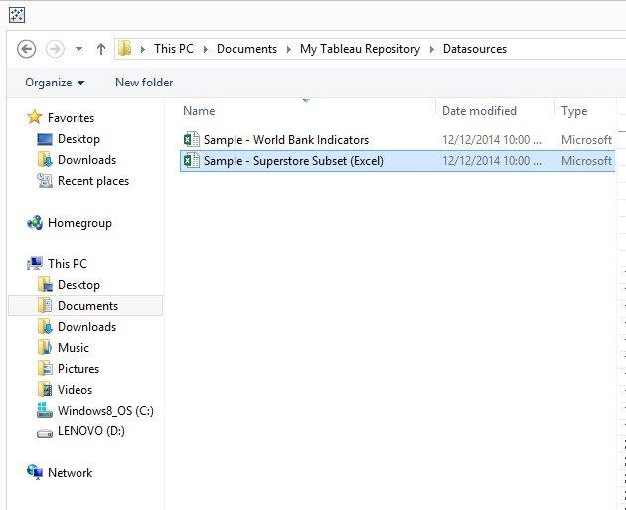The height and width of the screenshot is (510, 626).
Task: Select Network in the navigation pane
Action: [70, 473]
